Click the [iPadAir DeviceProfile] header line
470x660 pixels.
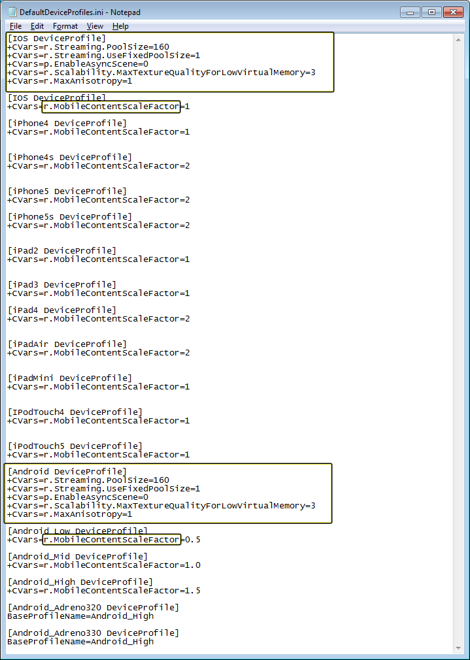(67, 344)
